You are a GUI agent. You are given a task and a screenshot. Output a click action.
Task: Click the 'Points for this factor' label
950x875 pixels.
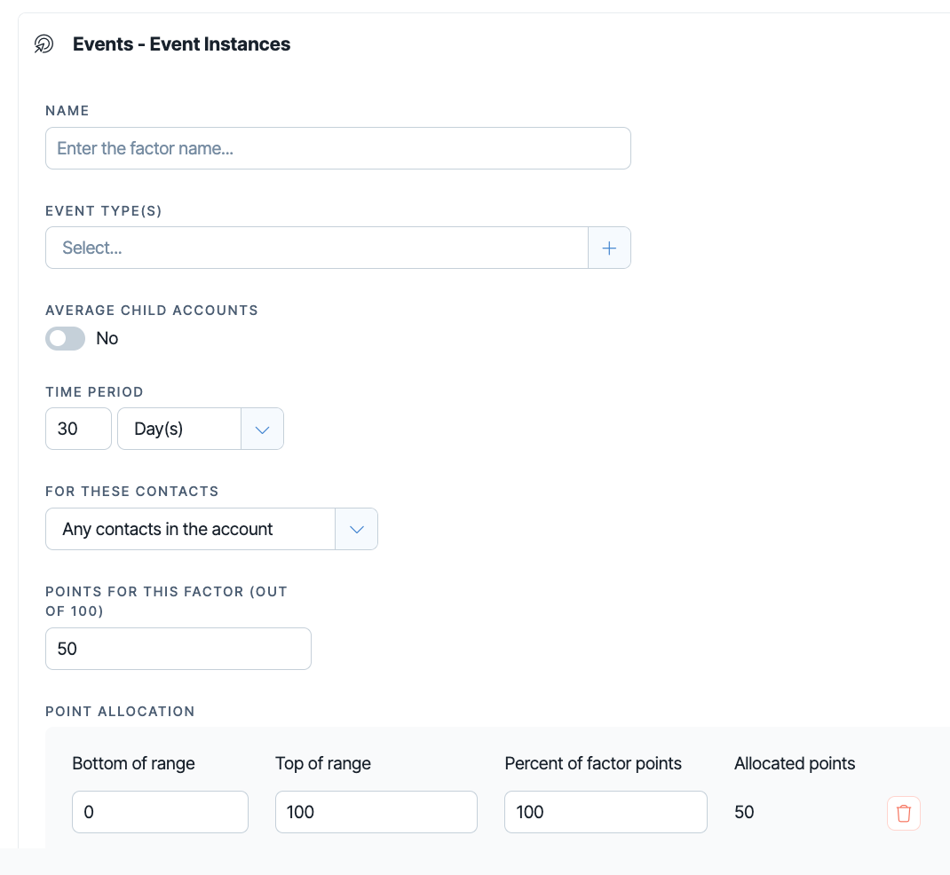click(x=166, y=602)
